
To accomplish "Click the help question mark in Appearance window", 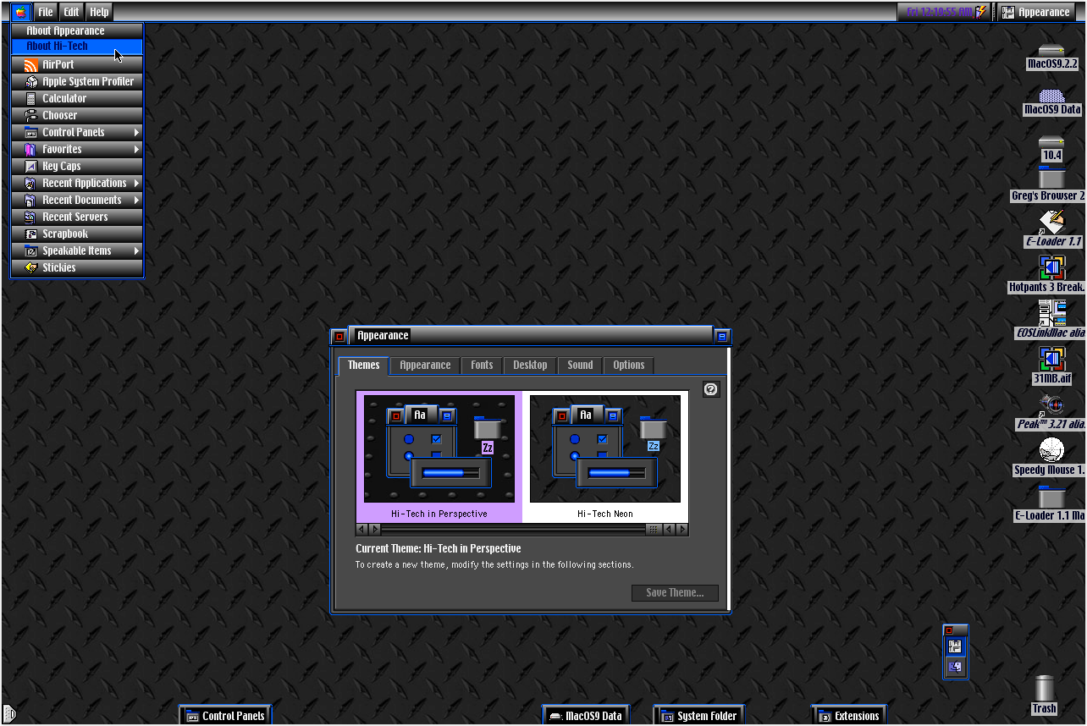I will (711, 389).
